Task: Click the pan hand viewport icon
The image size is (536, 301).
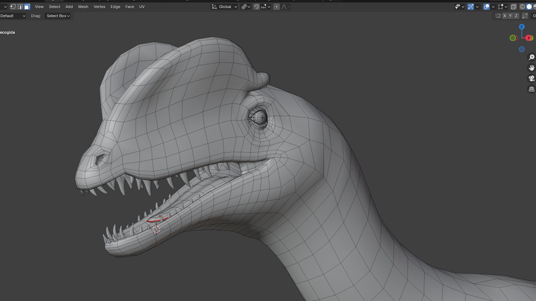Action: 531,68
